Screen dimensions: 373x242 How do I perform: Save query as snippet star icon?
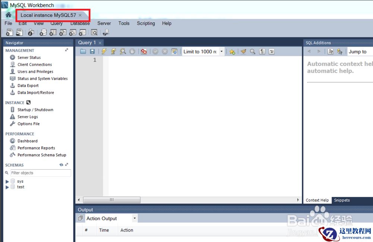pos(232,51)
